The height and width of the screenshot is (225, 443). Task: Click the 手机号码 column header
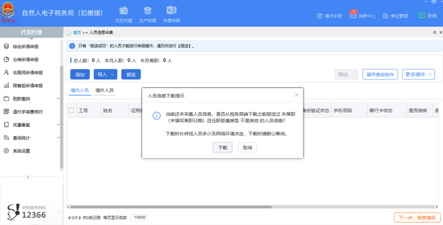pyautogui.click(x=349, y=110)
